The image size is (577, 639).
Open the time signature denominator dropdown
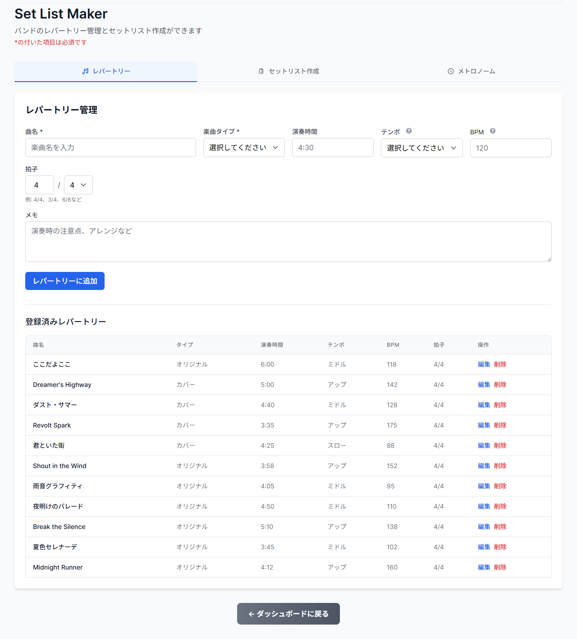[78, 185]
